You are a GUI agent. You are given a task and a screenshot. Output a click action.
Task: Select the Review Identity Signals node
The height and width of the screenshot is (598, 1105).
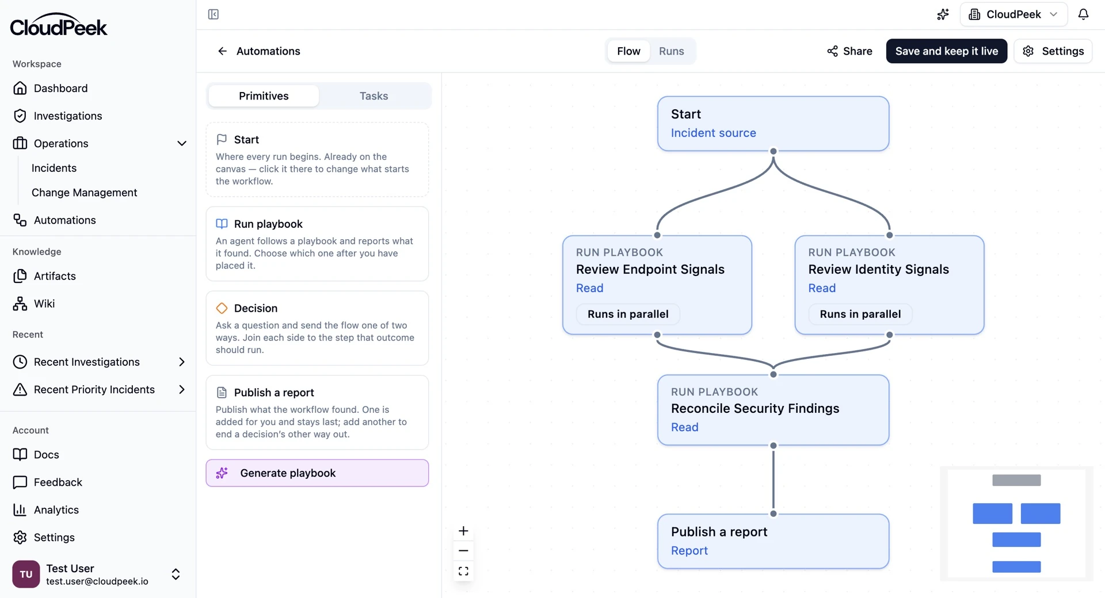(x=889, y=285)
